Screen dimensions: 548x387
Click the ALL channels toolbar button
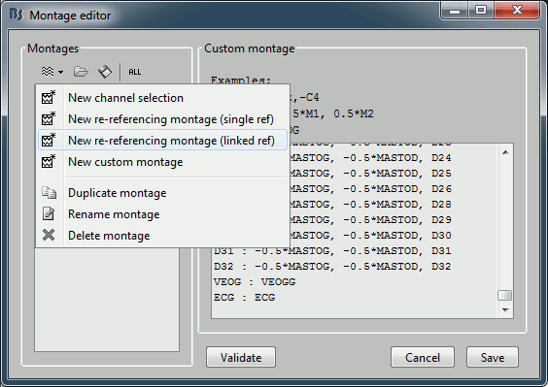pyautogui.click(x=134, y=72)
